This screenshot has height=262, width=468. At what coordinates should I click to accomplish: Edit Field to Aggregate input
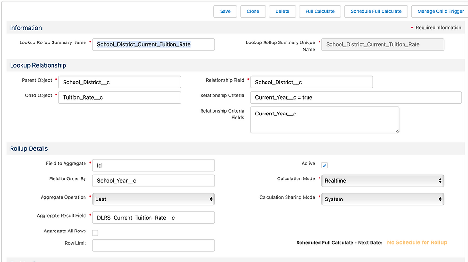(x=153, y=165)
